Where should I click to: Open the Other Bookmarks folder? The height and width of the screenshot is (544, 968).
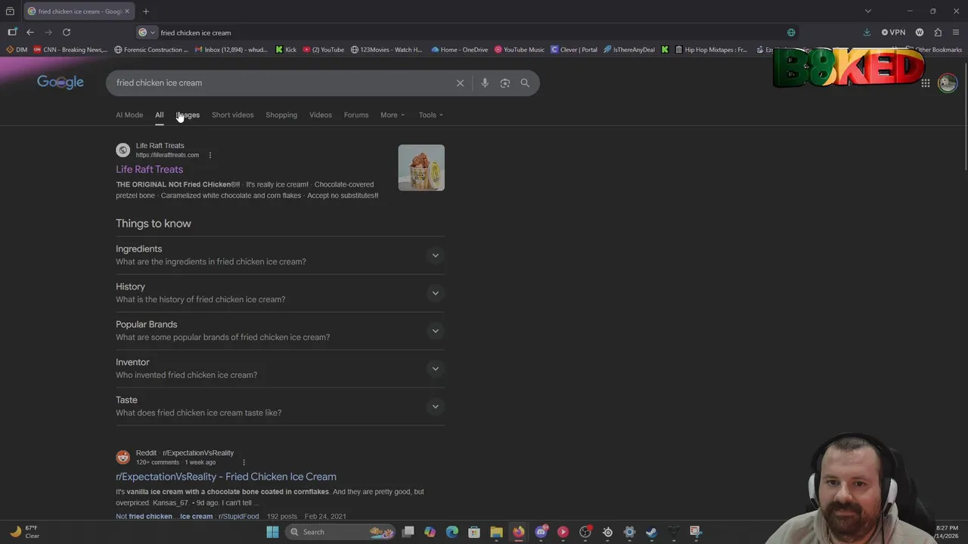click(934, 50)
